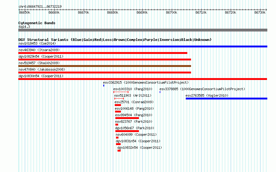Click the DGV Structural Variants track title
Viewport: 276px width, 172px height.
115,40
